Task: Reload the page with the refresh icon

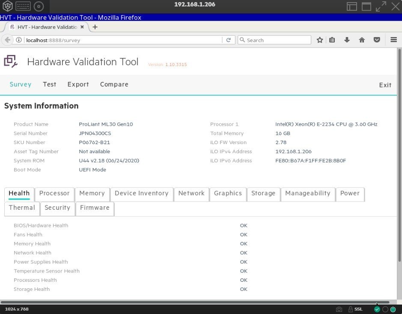Action: pyautogui.click(x=229, y=40)
